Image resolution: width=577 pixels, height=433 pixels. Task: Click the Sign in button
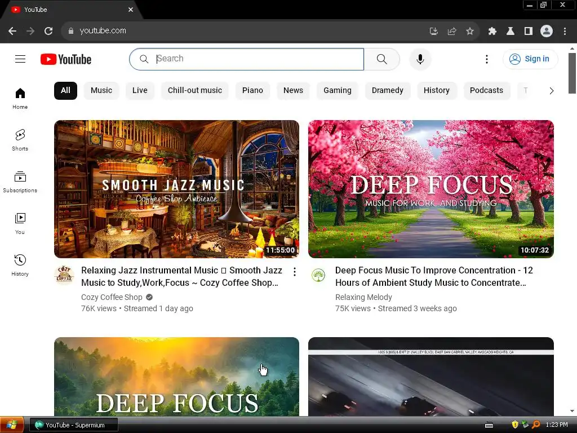coord(530,59)
